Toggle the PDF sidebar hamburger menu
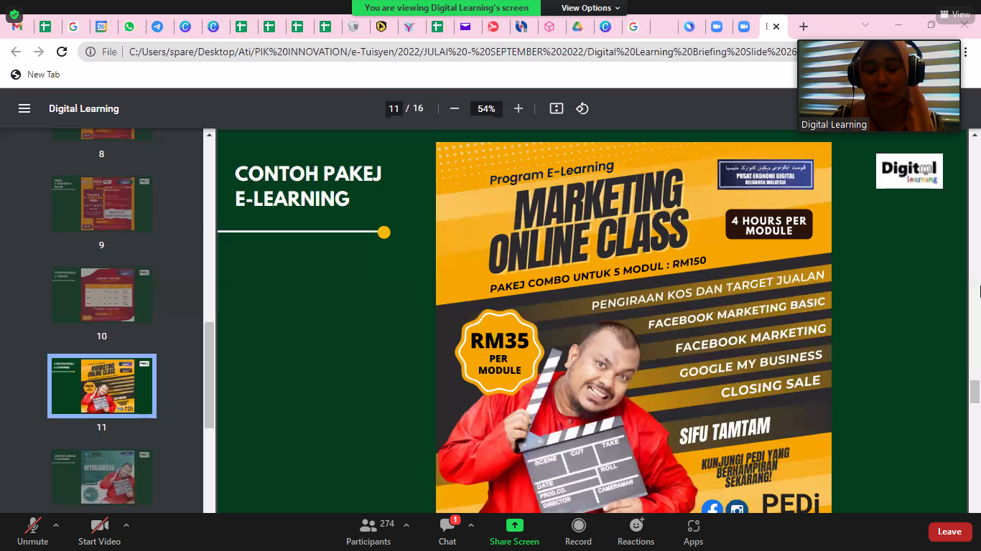Screen dimensions: 981x551 click(24, 109)
